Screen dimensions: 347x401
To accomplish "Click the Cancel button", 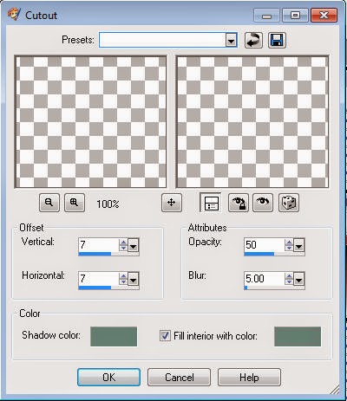I will (179, 378).
